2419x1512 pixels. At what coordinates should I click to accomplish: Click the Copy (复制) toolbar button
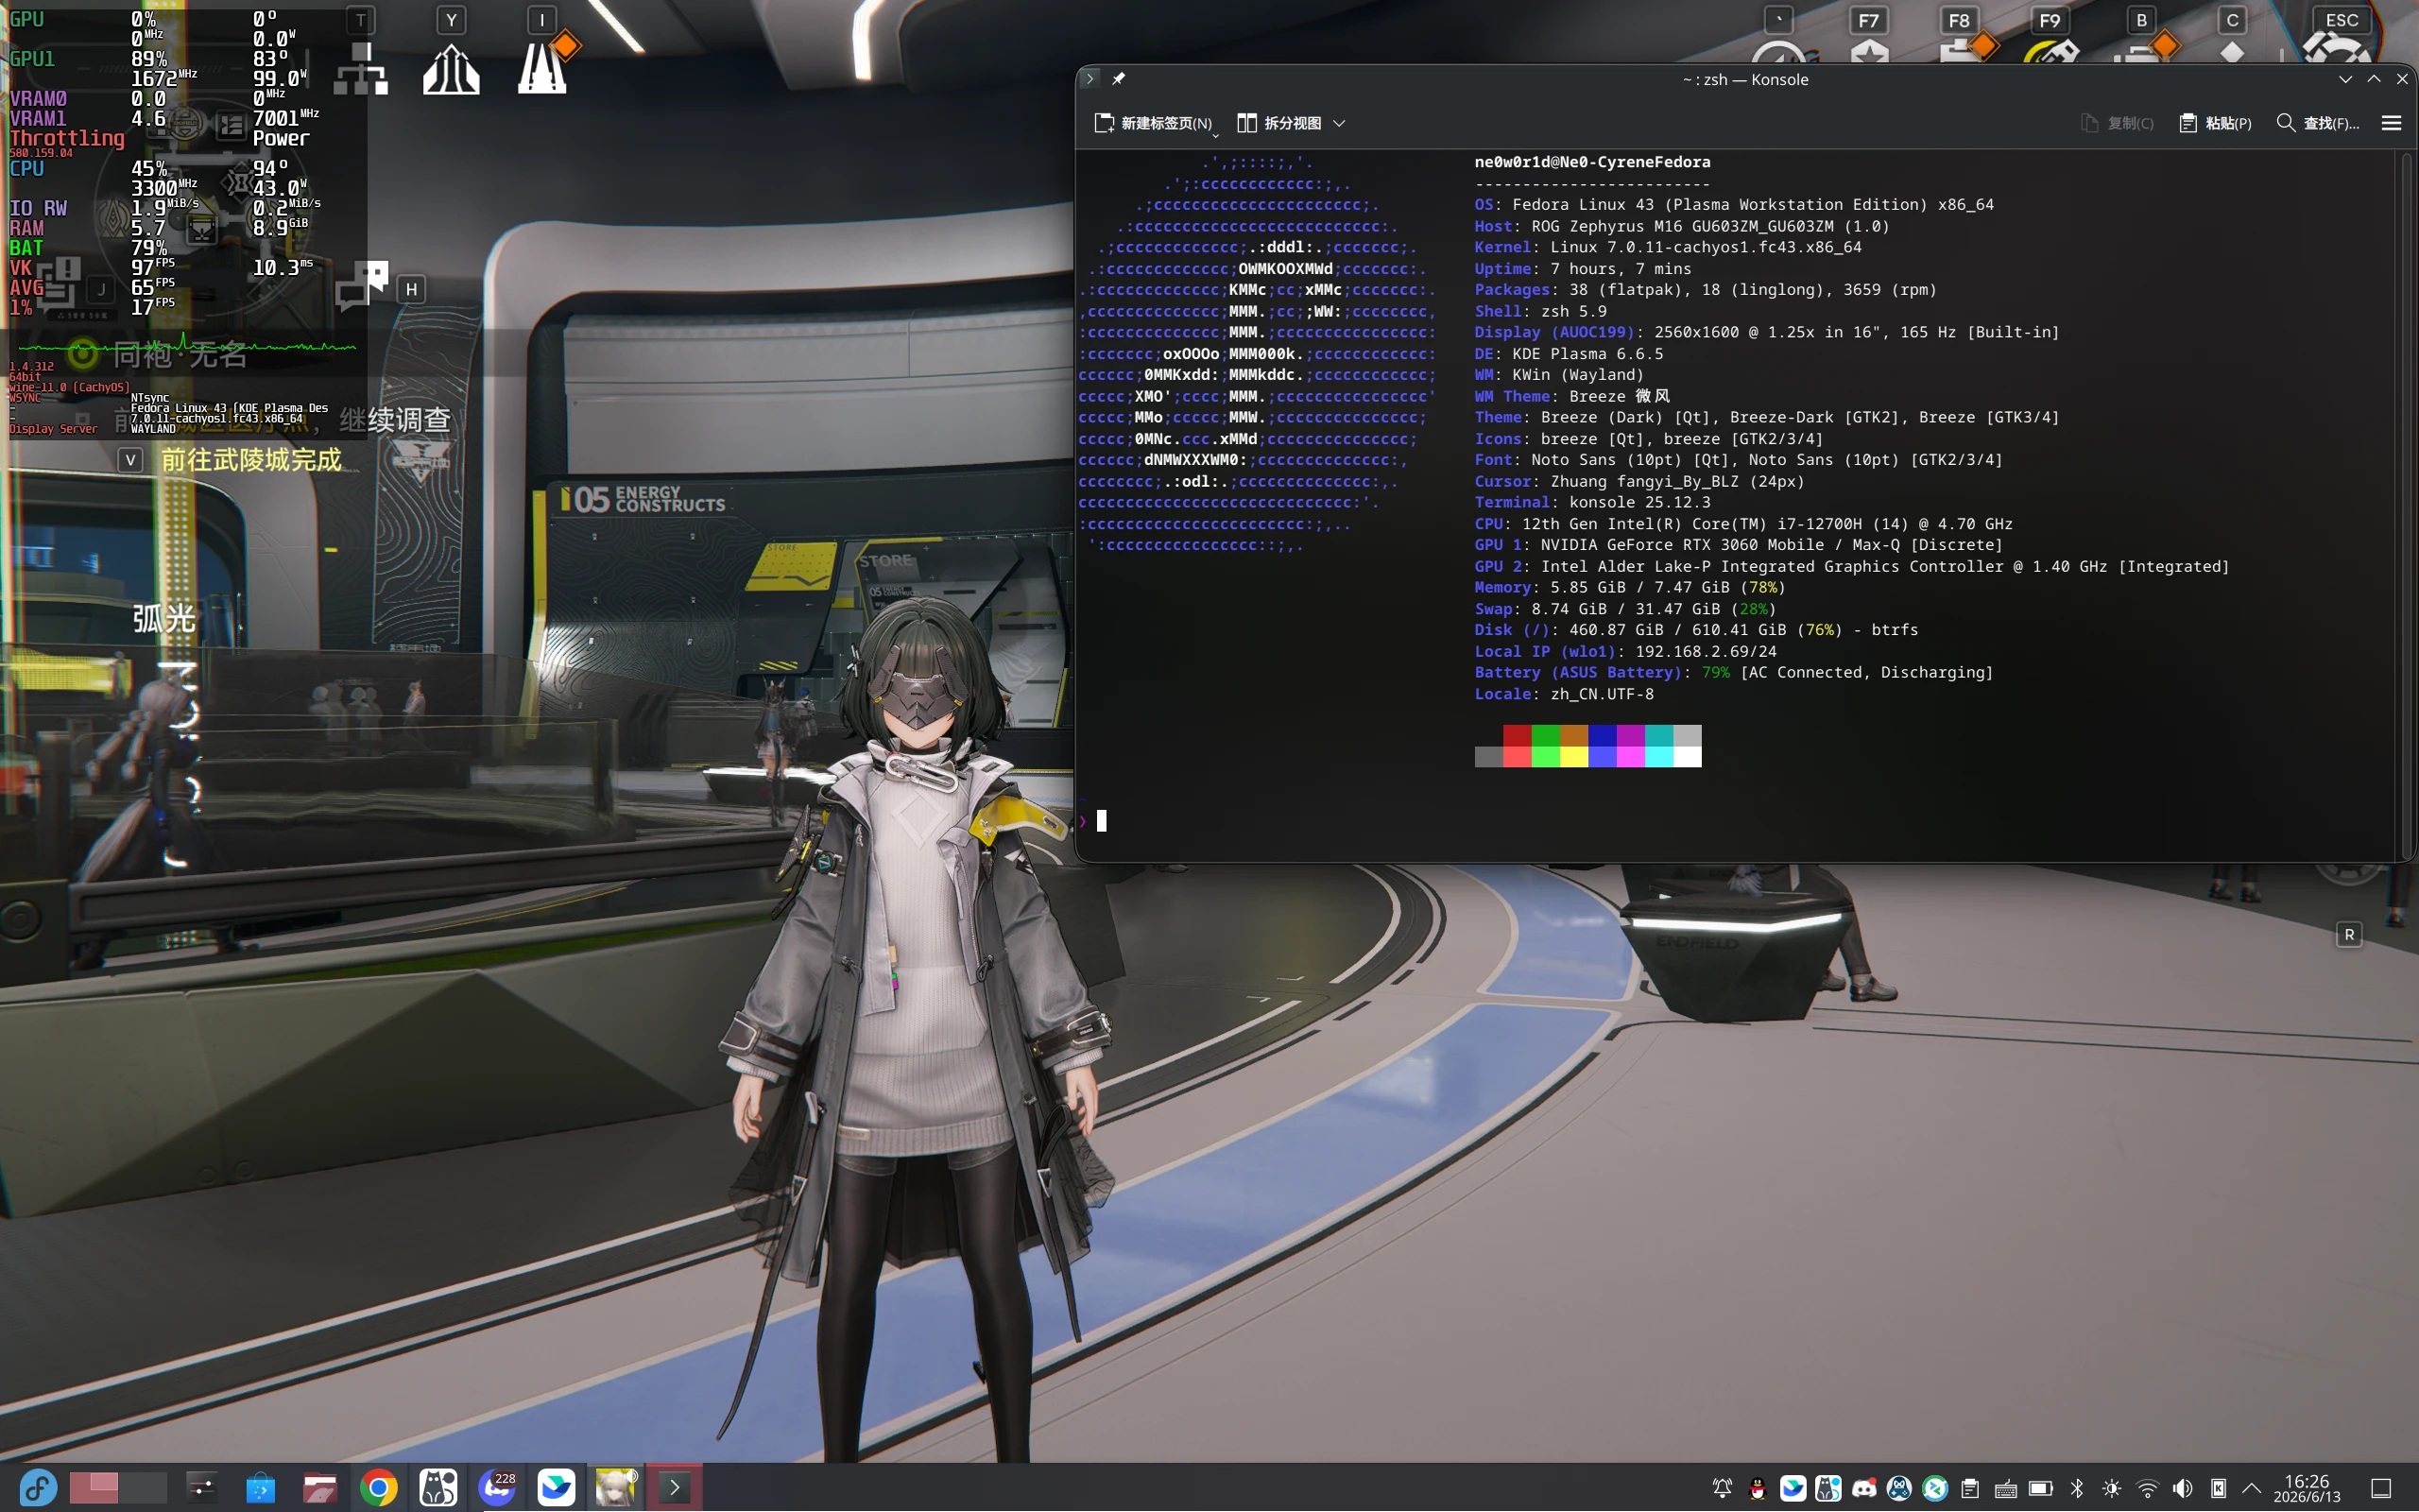[x=2116, y=123]
